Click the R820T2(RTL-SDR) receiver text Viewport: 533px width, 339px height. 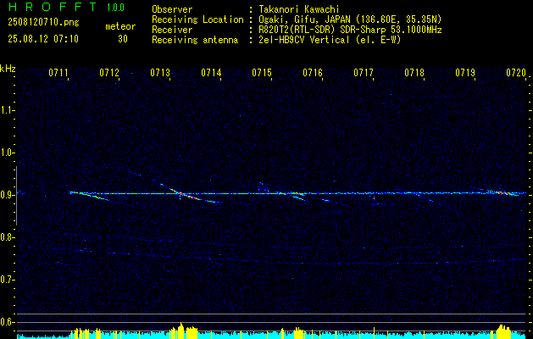click(350, 30)
